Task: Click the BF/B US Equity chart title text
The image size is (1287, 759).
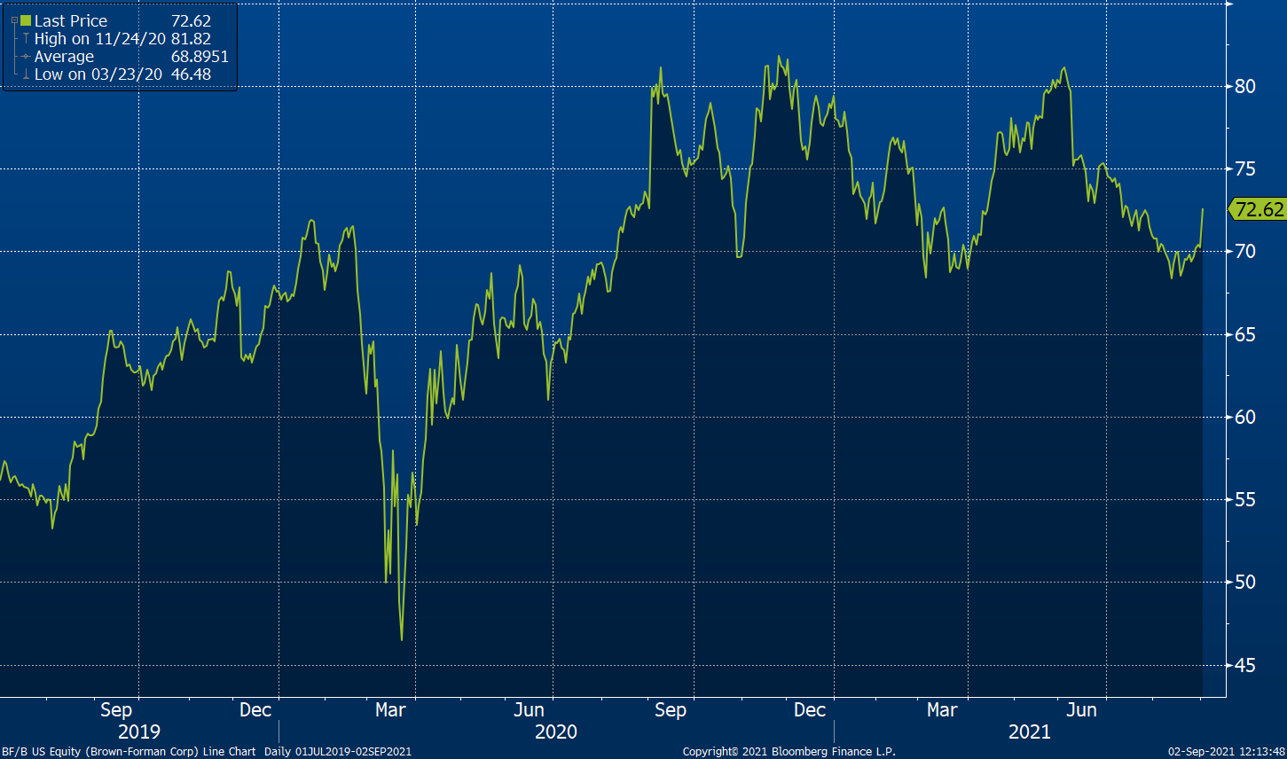Action: pyautogui.click(x=129, y=752)
